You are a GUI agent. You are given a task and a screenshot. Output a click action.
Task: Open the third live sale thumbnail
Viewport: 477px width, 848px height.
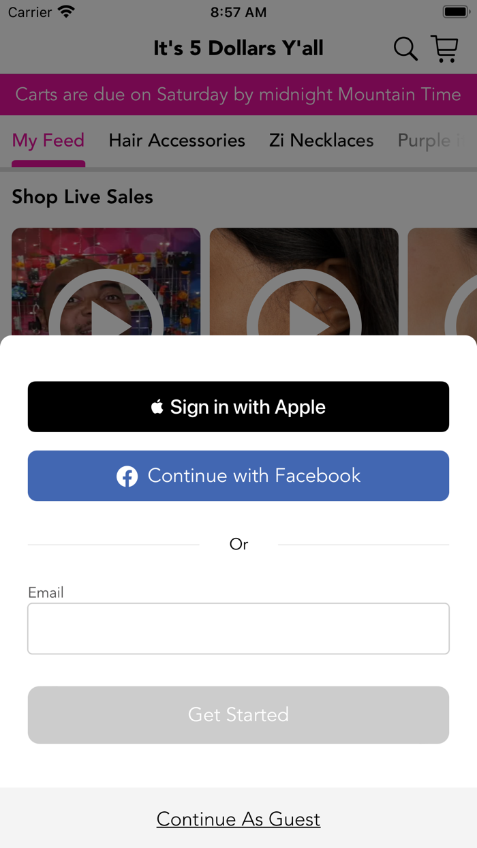(442, 282)
